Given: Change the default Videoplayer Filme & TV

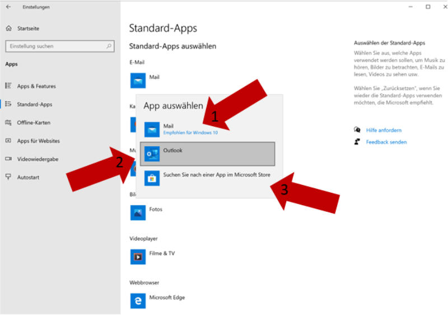Looking at the screenshot, I should 152,257.
